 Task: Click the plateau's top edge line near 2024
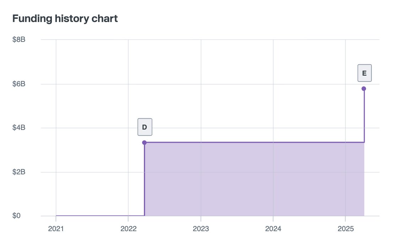[273, 142]
